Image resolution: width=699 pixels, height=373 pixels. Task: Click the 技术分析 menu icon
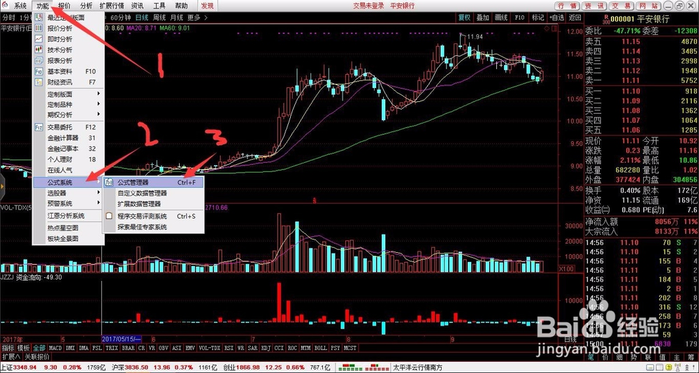[38, 50]
